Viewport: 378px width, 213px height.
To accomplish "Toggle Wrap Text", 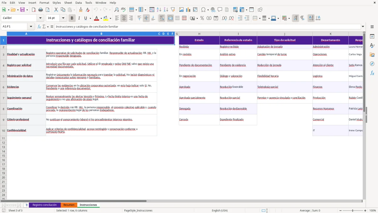I will coord(162,18).
